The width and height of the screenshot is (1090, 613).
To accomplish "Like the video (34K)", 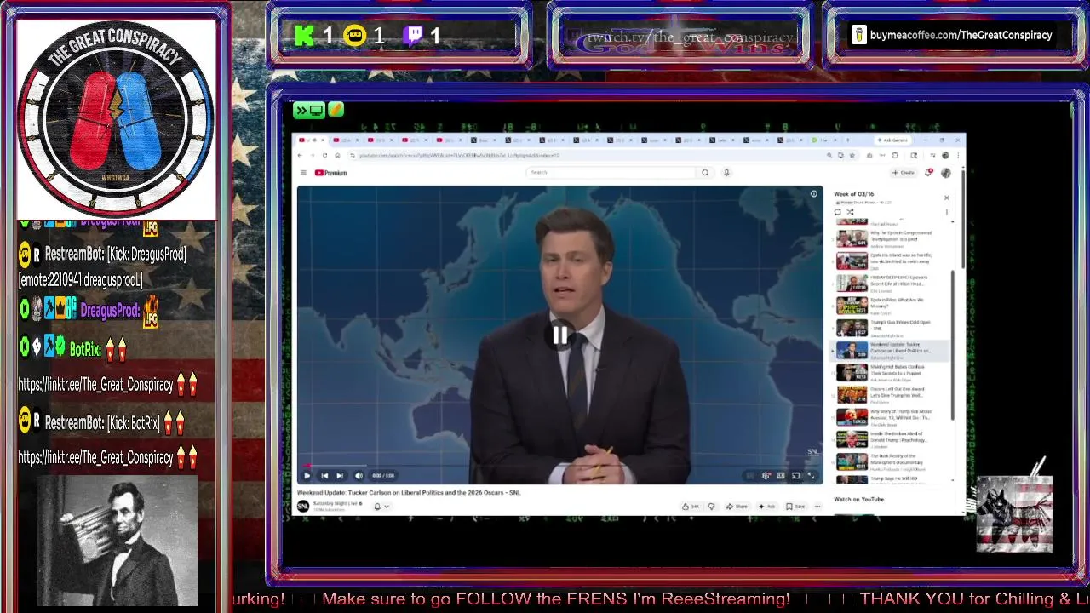I will (x=691, y=507).
